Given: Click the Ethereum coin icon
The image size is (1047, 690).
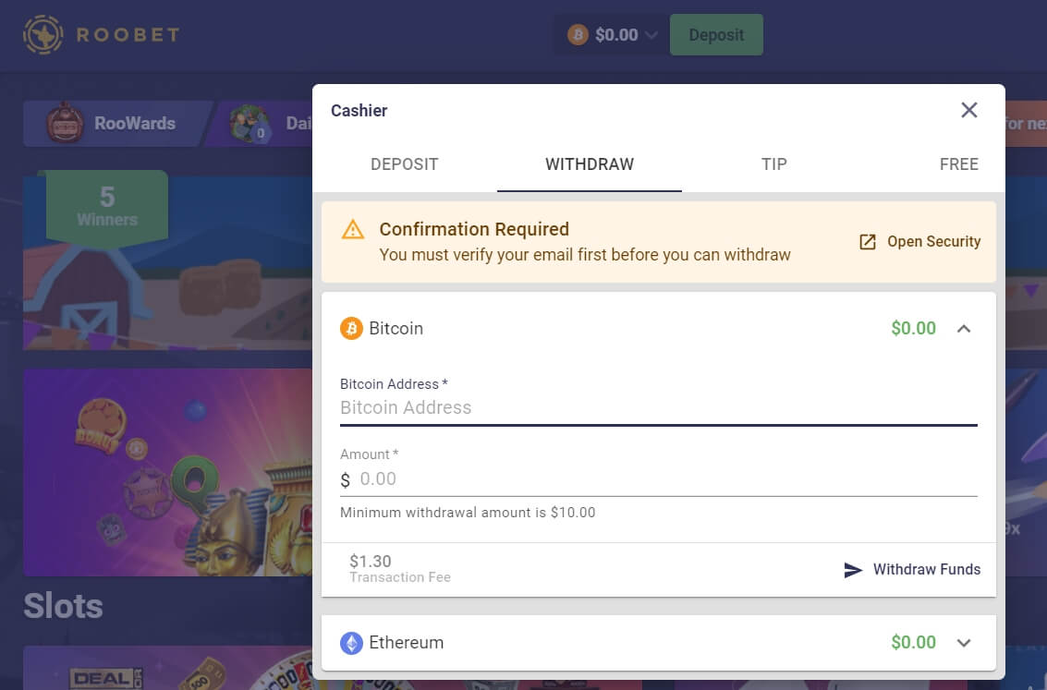Looking at the screenshot, I should pyautogui.click(x=351, y=642).
